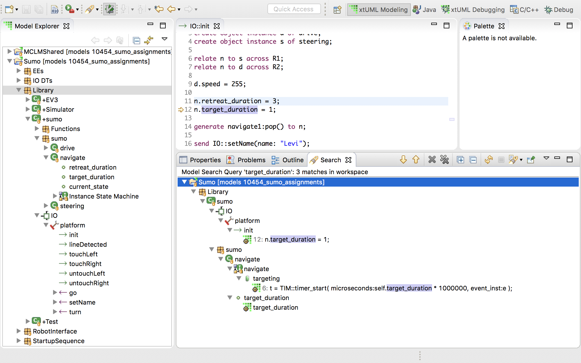
Task: Switch to xtUML Debugging perspective
Action: [x=473, y=10]
